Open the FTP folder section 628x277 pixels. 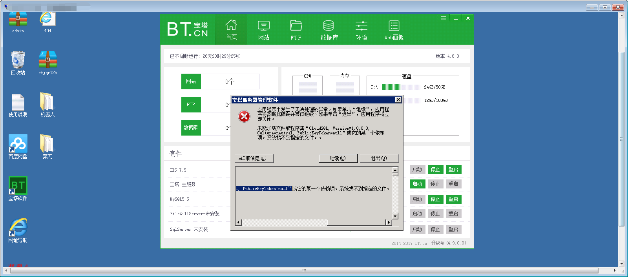tap(296, 30)
